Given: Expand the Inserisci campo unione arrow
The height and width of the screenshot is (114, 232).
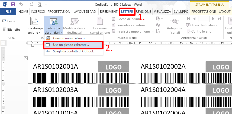Looking at the screenshot, I should (153, 31).
